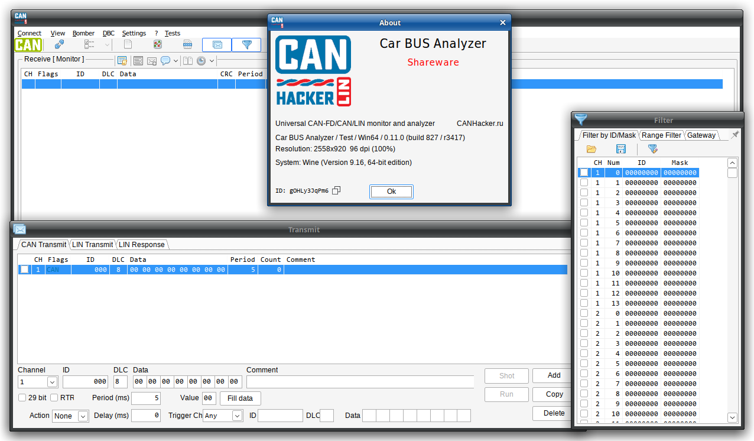The height and width of the screenshot is (441, 754).
Task: Toggle the Filter window funnel button
Action: (246, 45)
